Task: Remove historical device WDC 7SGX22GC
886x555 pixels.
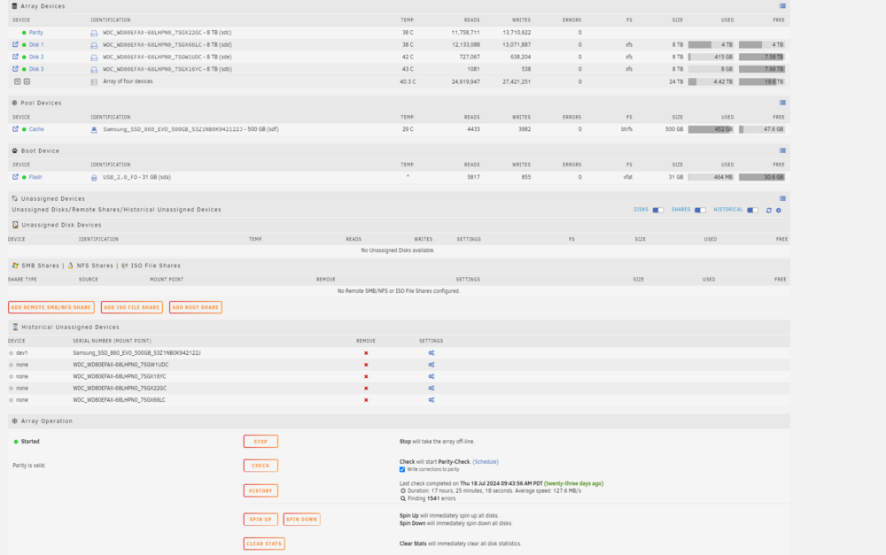Action: coord(366,389)
